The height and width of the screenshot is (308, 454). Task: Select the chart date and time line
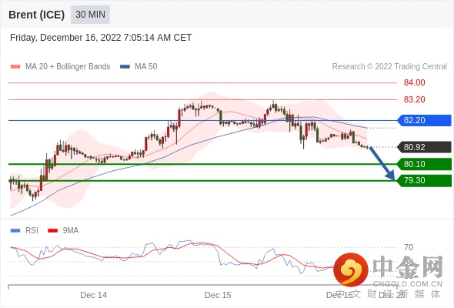pyautogui.click(x=101, y=38)
